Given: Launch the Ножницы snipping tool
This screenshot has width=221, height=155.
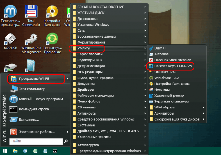Looking at the screenshot, I should (x=177, y=90).
